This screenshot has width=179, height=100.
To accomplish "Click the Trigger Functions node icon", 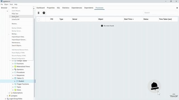I will click(15, 84).
